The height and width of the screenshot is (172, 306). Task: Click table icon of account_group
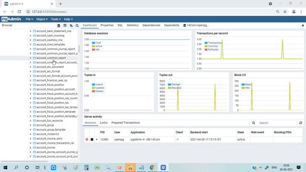click(34, 125)
